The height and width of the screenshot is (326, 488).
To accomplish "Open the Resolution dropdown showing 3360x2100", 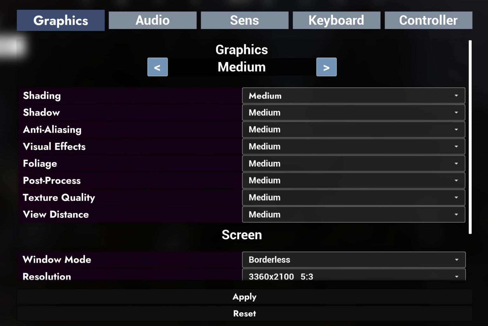I will pos(353,276).
